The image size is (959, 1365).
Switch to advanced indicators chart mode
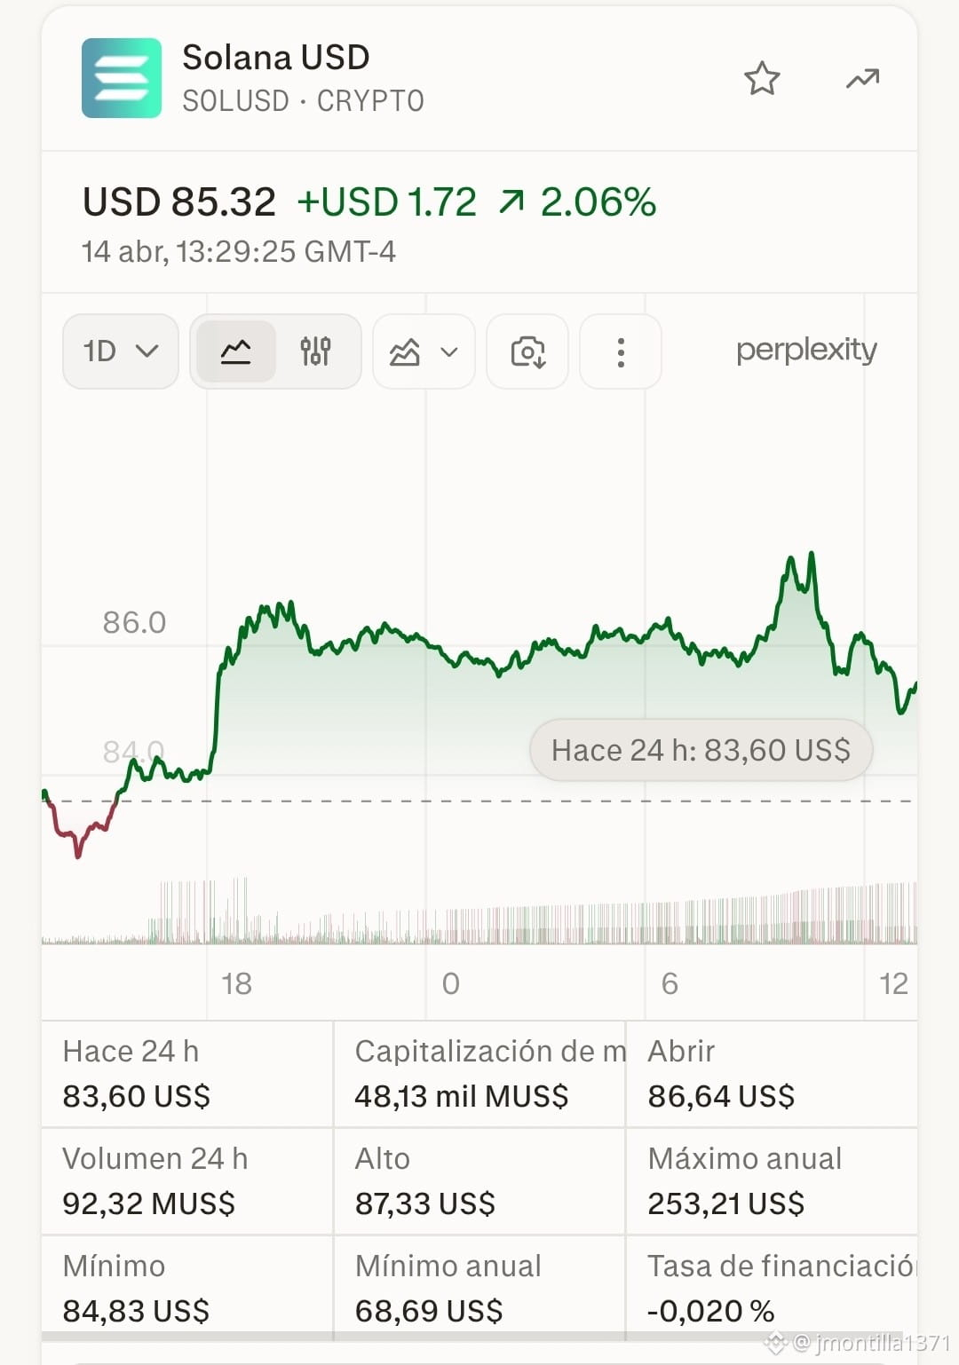click(315, 351)
